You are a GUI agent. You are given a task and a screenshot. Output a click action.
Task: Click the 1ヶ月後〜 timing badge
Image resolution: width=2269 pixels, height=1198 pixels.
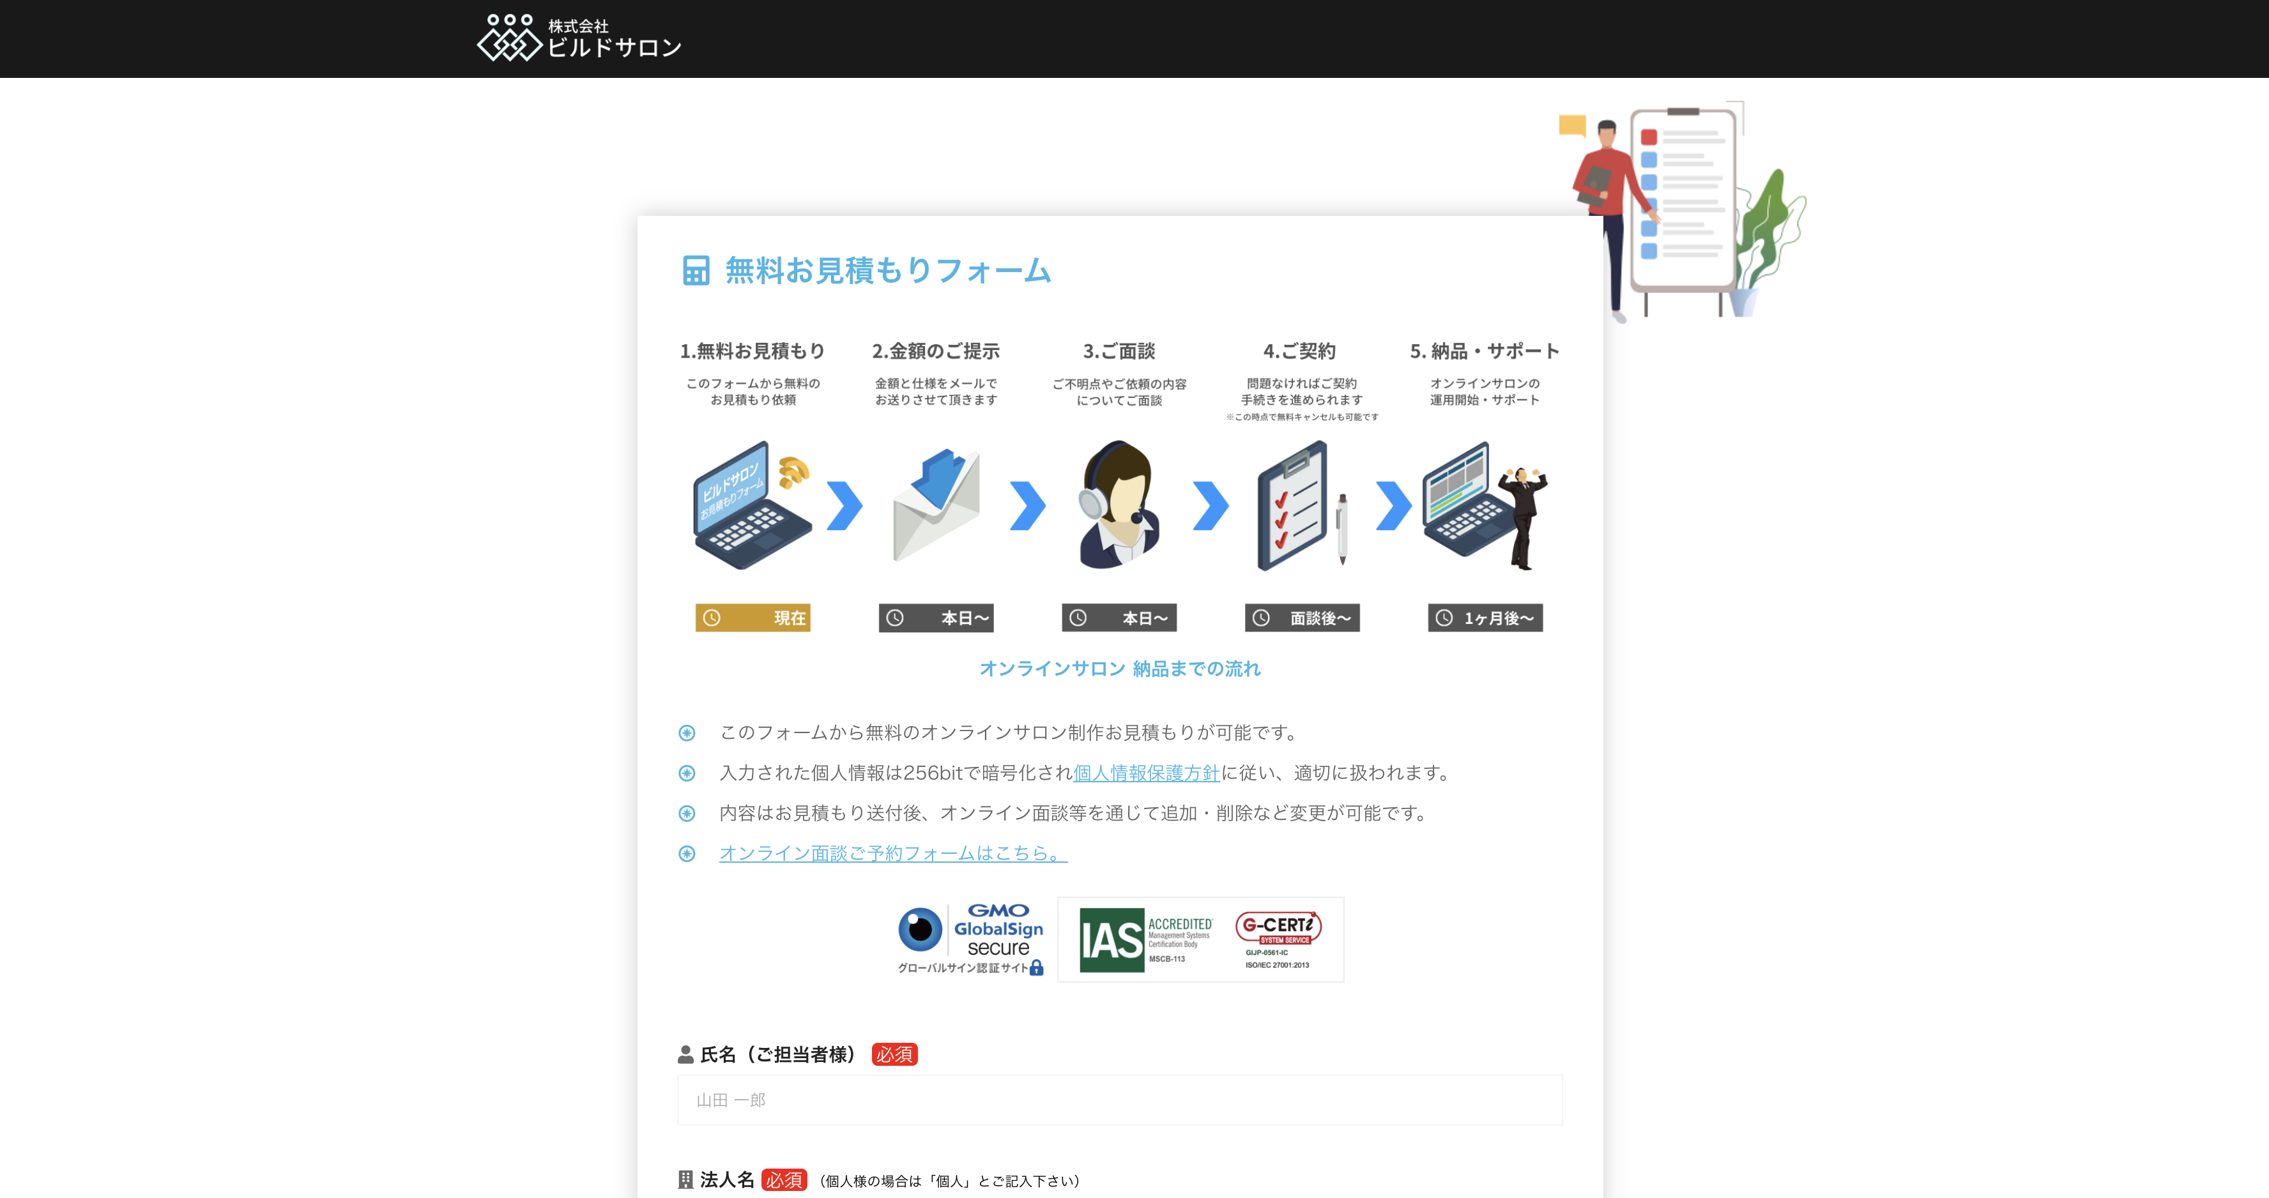[1485, 618]
